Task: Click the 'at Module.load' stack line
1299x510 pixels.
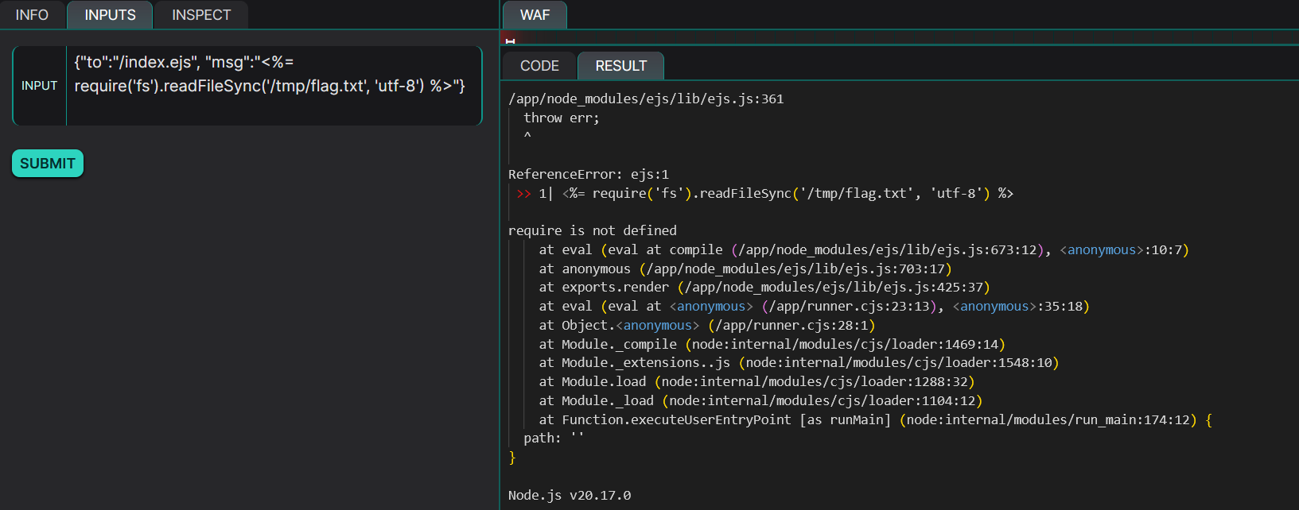Action: tap(756, 381)
